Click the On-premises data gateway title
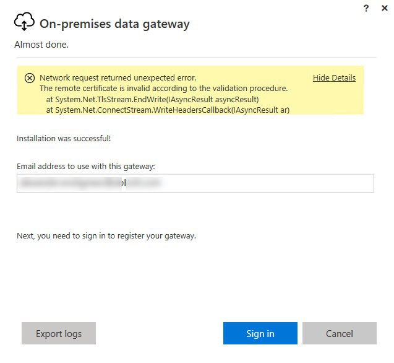The height and width of the screenshot is (363, 394). pos(114,24)
